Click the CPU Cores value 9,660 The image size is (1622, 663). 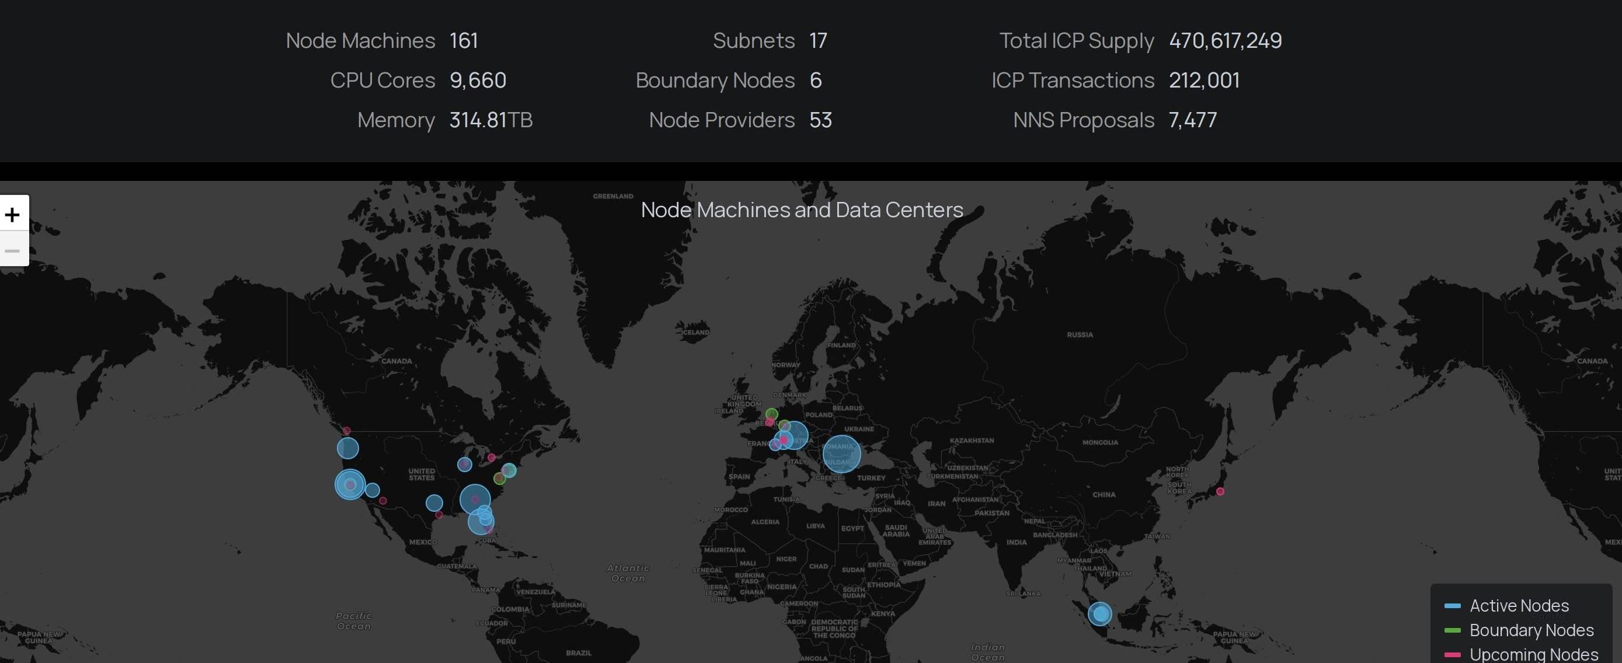click(x=478, y=80)
